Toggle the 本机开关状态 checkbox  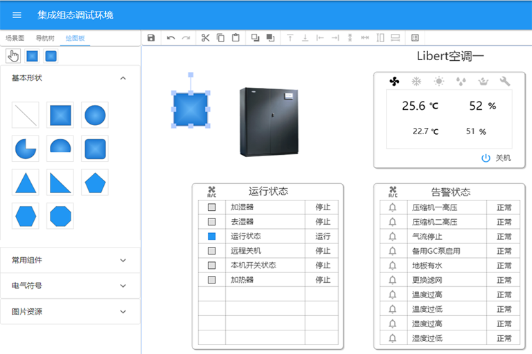tap(212, 265)
